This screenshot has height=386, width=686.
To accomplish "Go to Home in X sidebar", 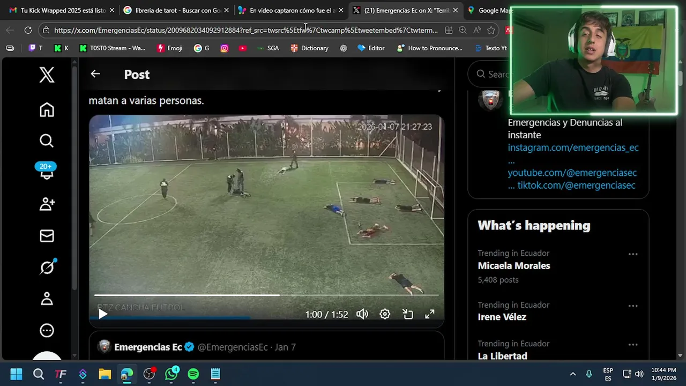I will click(47, 109).
